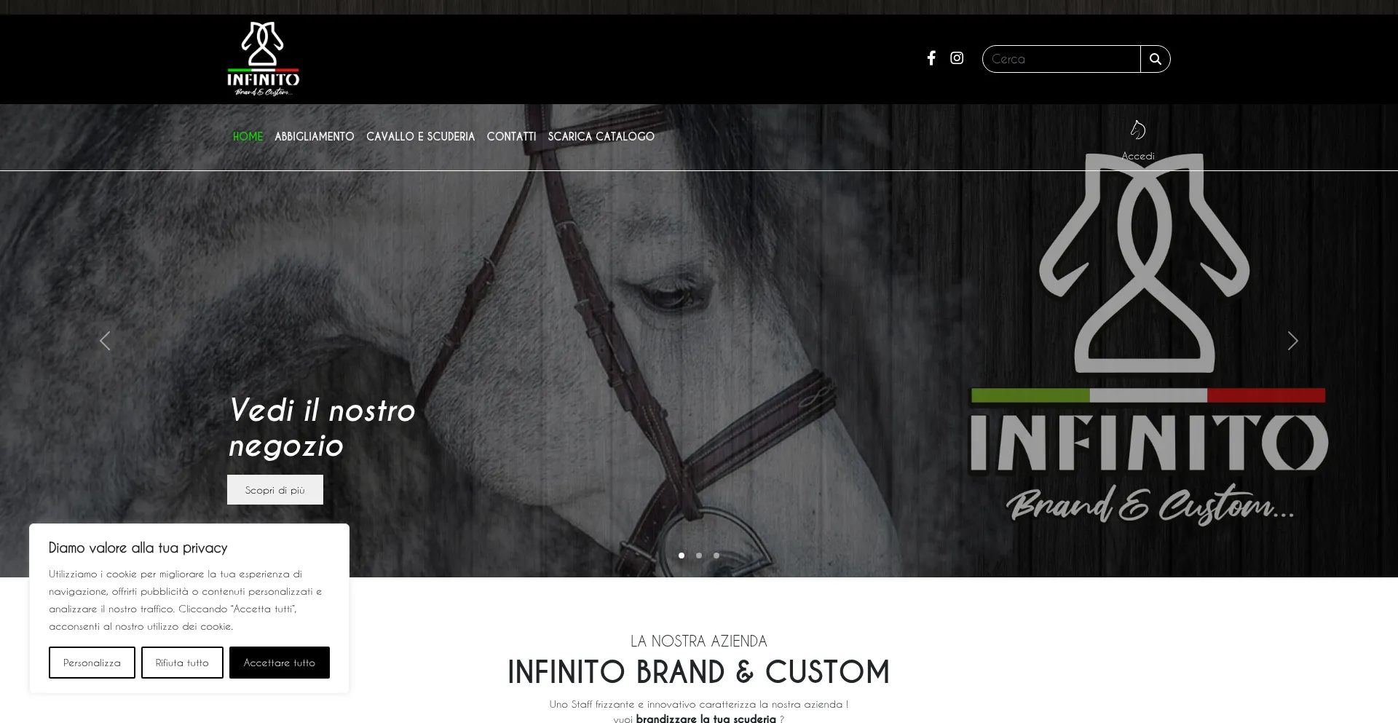Select the third carousel dot
Image resolution: width=1398 pixels, height=723 pixels.
click(716, 556)
